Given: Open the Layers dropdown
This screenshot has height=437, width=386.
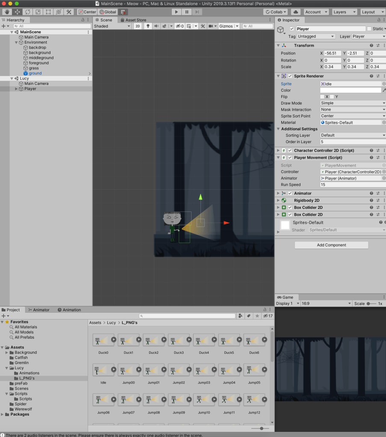Looking at the screenshot, I should (345, 12).
